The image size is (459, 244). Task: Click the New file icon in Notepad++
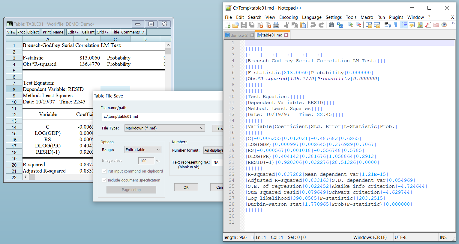pyautogui.click(x=228, y=25)
